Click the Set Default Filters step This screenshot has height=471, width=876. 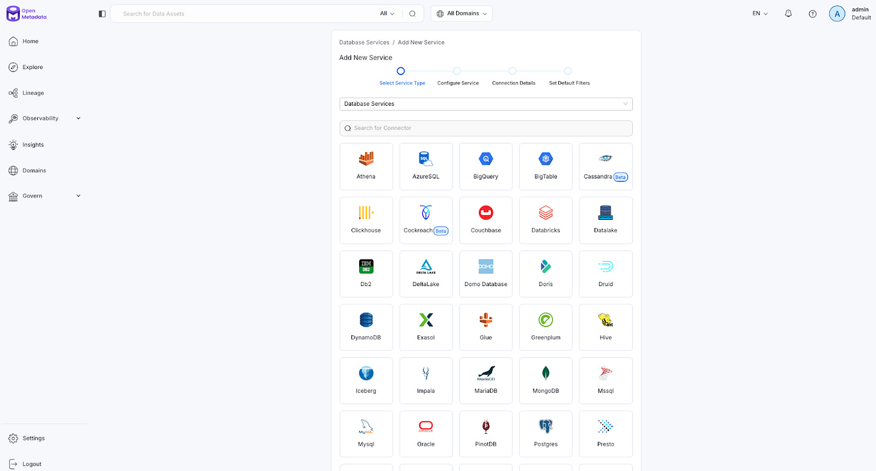[x=569, y=76]
